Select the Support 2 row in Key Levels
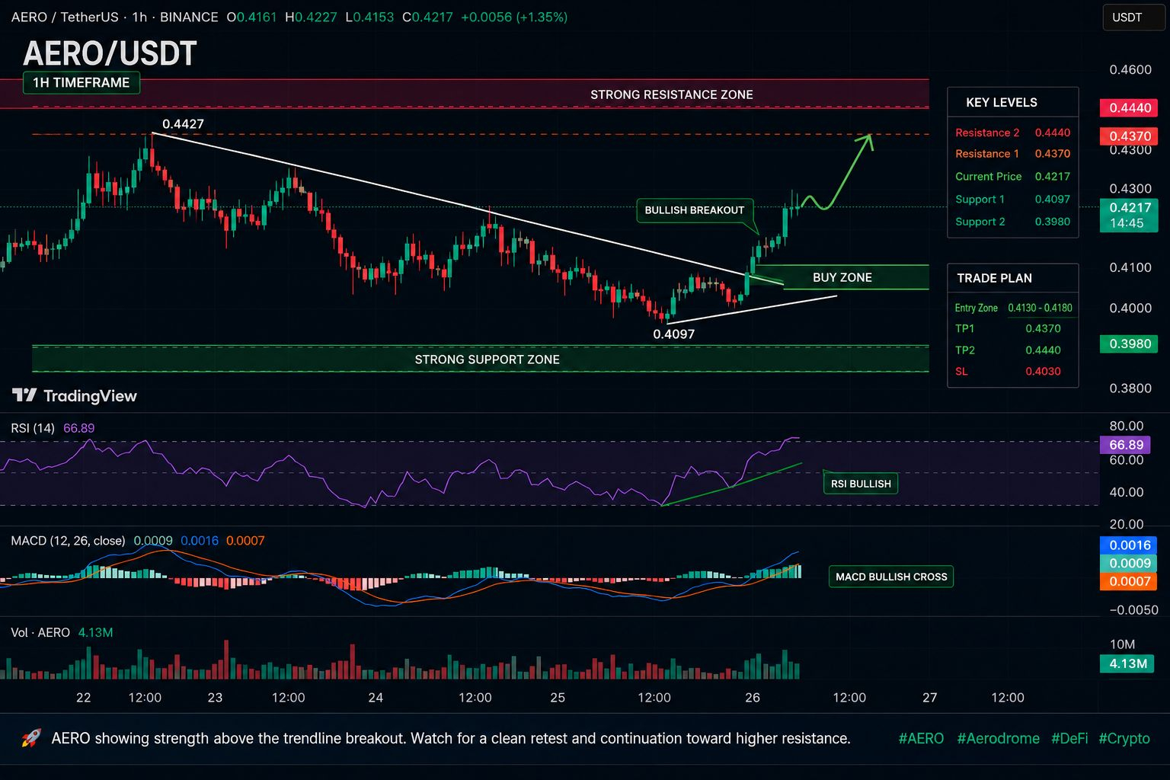The height and width of the screenshot is (780, 1170). point(1013,222)
